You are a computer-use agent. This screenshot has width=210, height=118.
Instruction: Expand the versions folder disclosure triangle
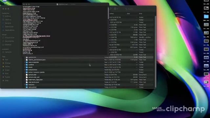click(25, 85)
